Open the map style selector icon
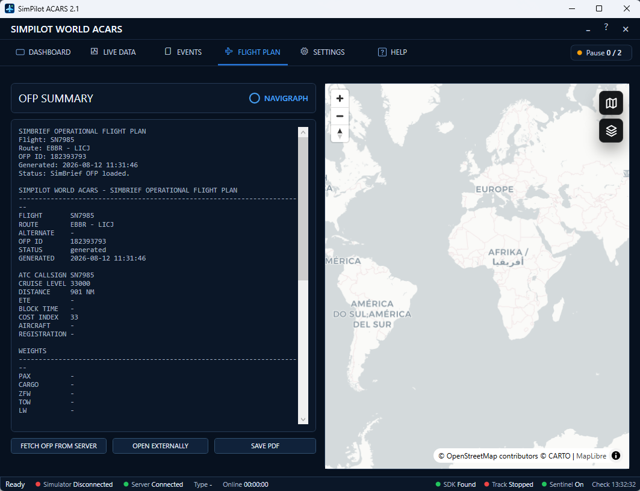640x491 pixels. [x=610, y=103]
